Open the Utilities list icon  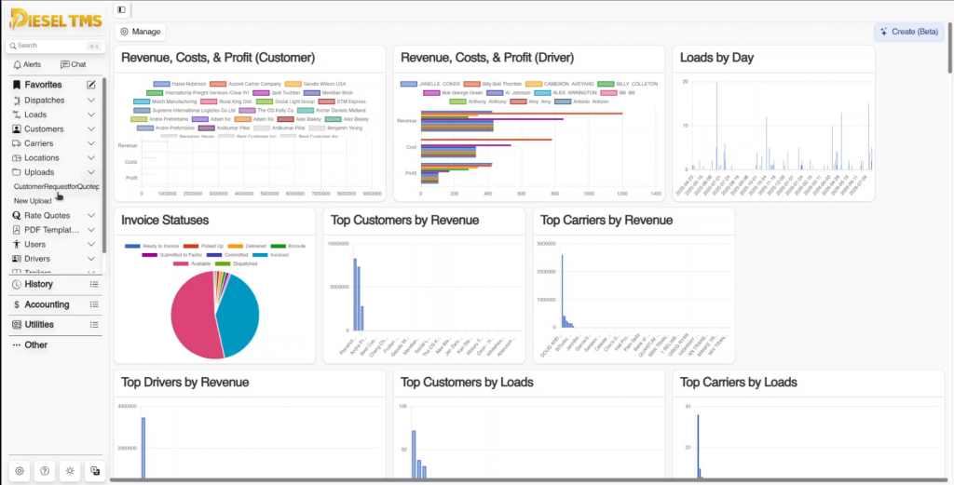(94, 325)
